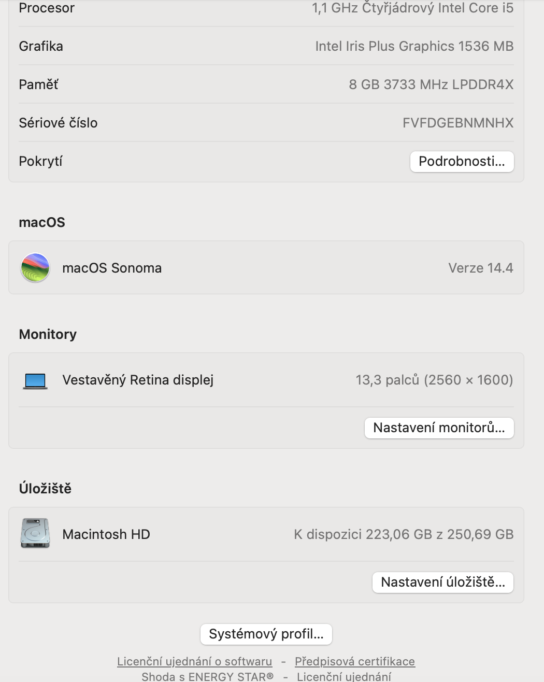The width and height of the screenshot is (544, 682).
Task: Click the 13,3 palců resolution text
Action: click(434, 380)
